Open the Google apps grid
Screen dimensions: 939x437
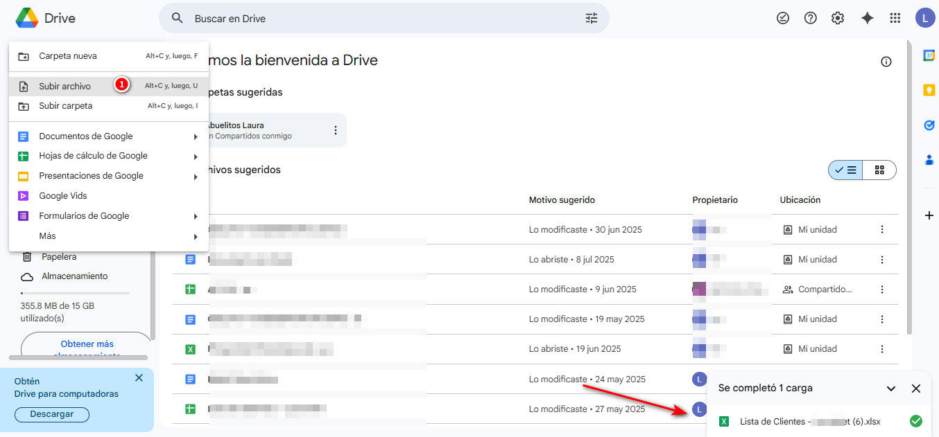pyautogui.click(x=895, y=18)
